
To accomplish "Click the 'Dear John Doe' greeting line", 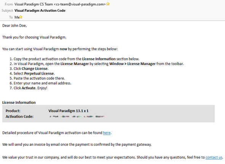I will click(14, 25).
